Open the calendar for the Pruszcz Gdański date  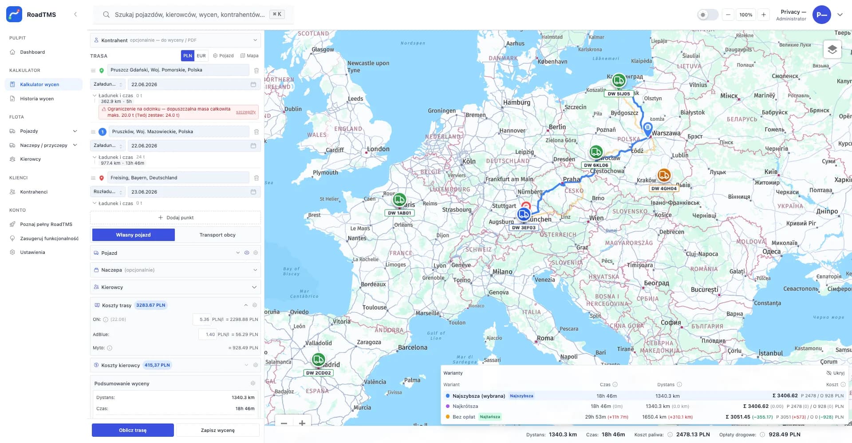253,84
